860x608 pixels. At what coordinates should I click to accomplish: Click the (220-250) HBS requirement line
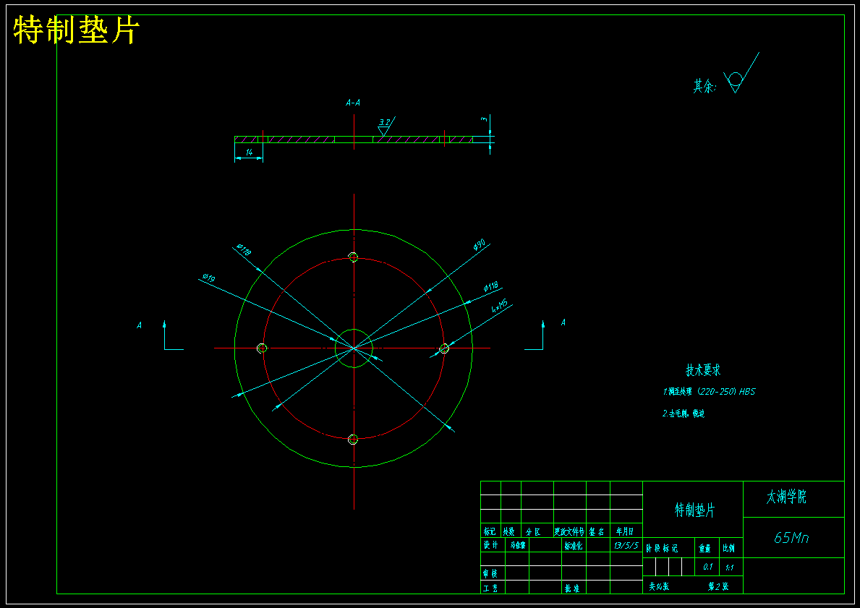coord(709,392)
